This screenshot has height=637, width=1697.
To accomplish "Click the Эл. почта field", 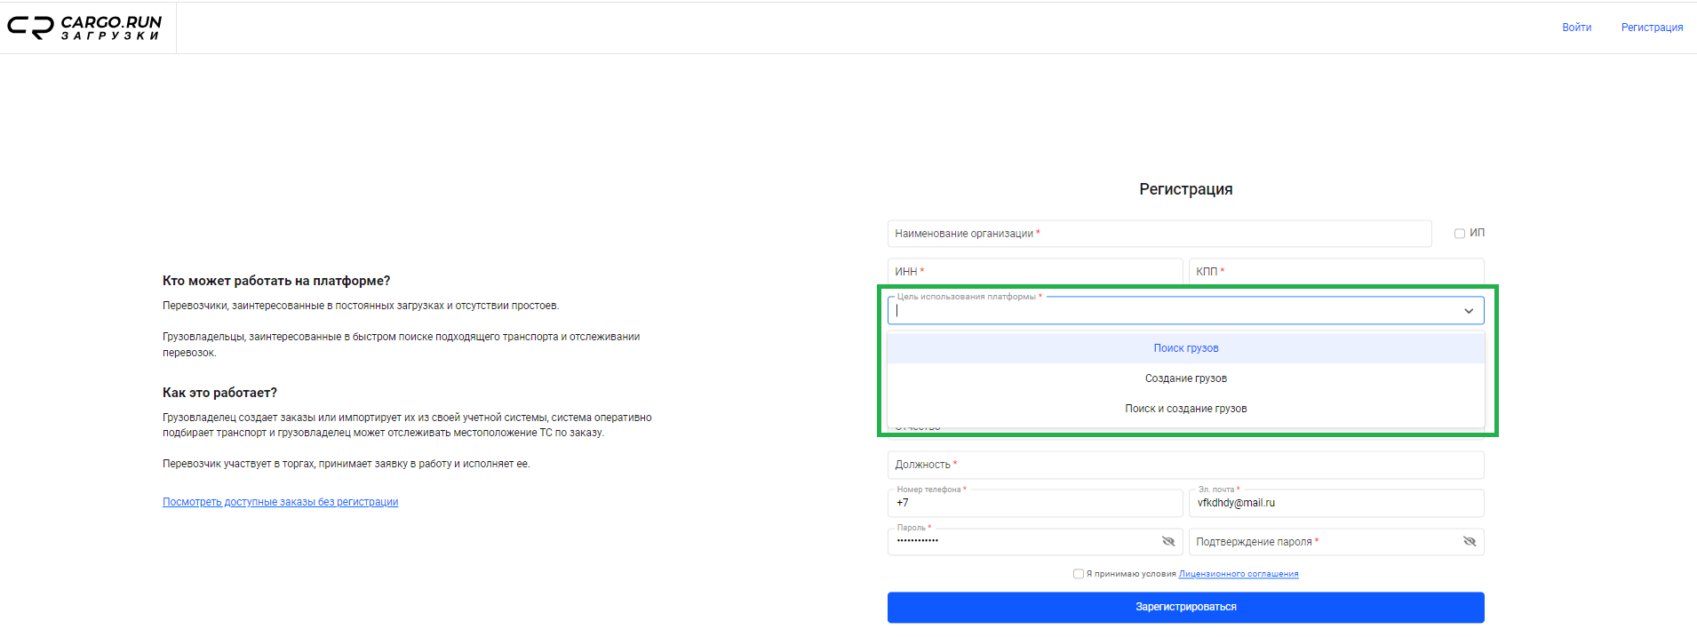I will click(x=1336, y=503).
